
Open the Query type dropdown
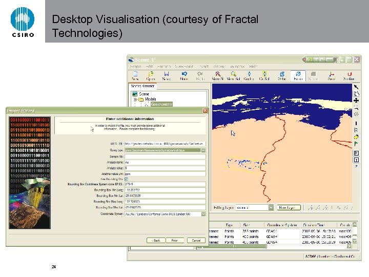tap(203, 150)
